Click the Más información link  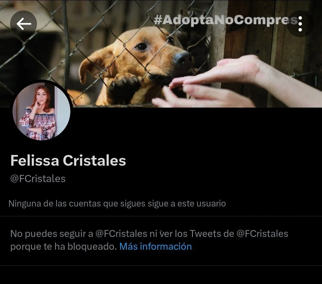[x=155, y=246]
